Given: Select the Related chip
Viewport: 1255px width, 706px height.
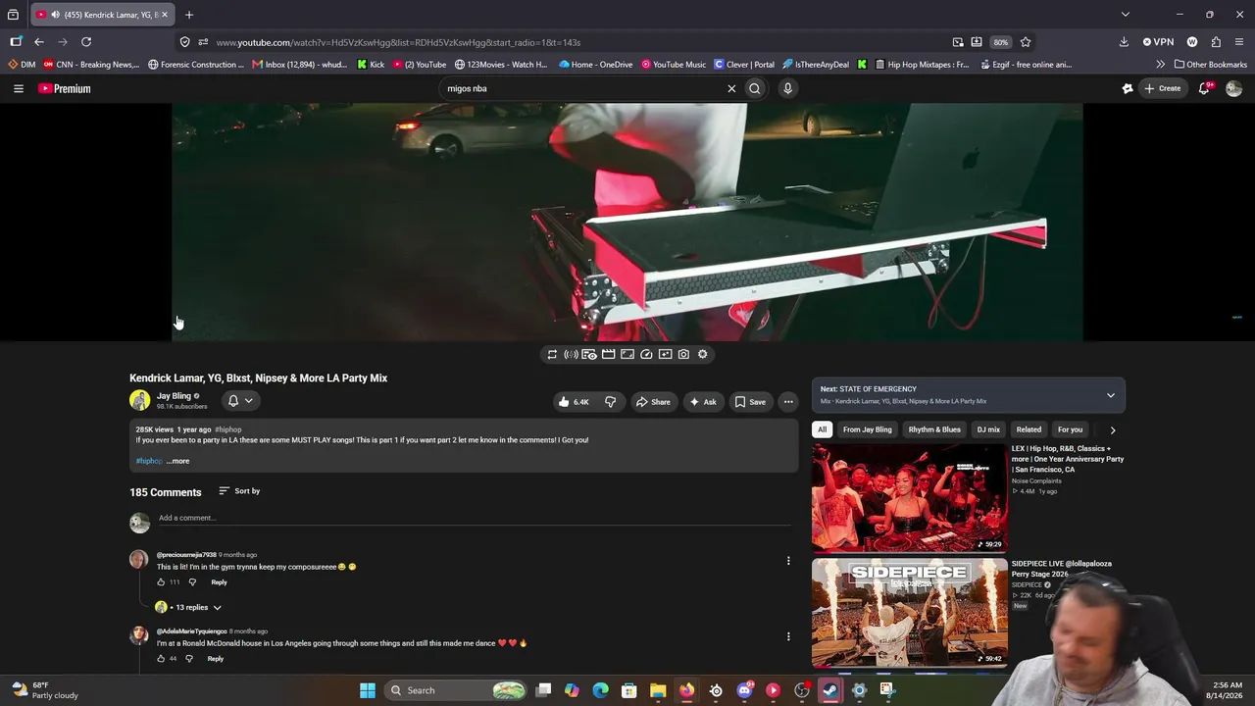Looking at the screenshot, I should pyautogui.click(x=1029, y=429).
